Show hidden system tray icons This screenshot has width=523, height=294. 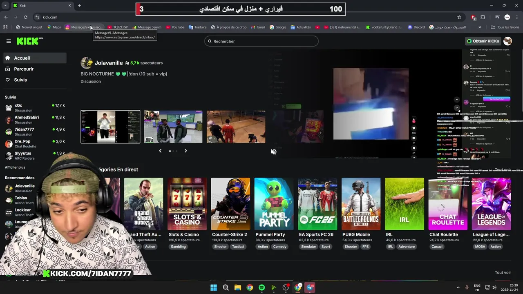[458, 287]
